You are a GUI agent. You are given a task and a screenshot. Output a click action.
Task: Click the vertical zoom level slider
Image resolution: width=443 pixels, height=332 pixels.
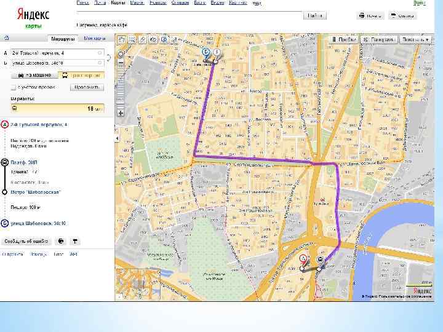[x=121, y=87]
